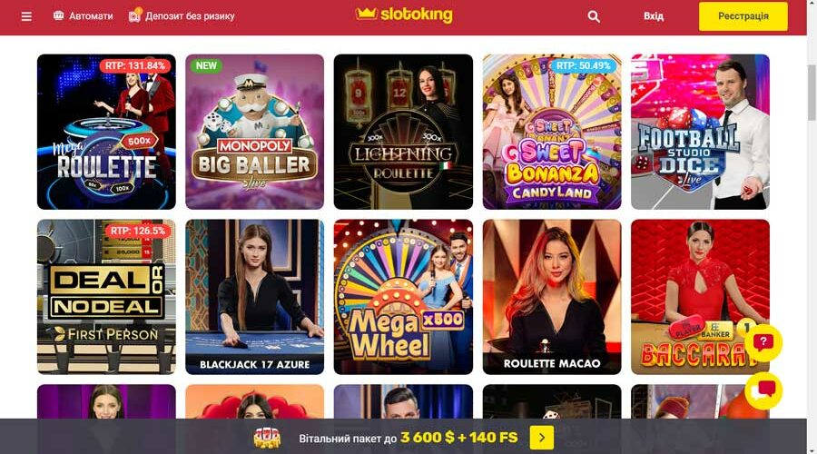Open Sweet Bonanza Candyland game
This screenshot has width=817, height=454.
pyautogui.click(x=552, y=132)
